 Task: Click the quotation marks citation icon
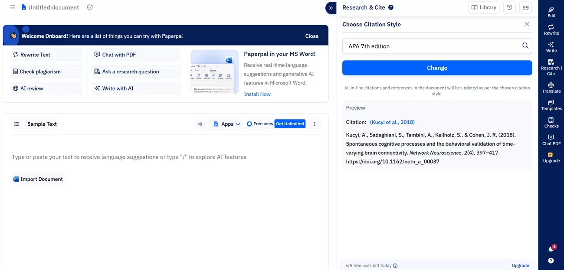[x=525, y=7]
